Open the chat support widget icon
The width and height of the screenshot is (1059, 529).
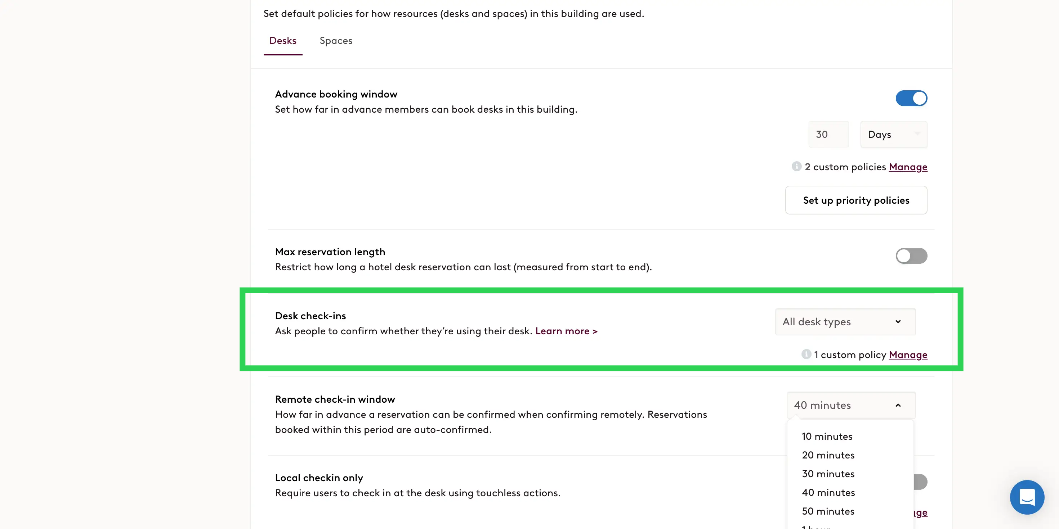click(x=1027, y=497)
